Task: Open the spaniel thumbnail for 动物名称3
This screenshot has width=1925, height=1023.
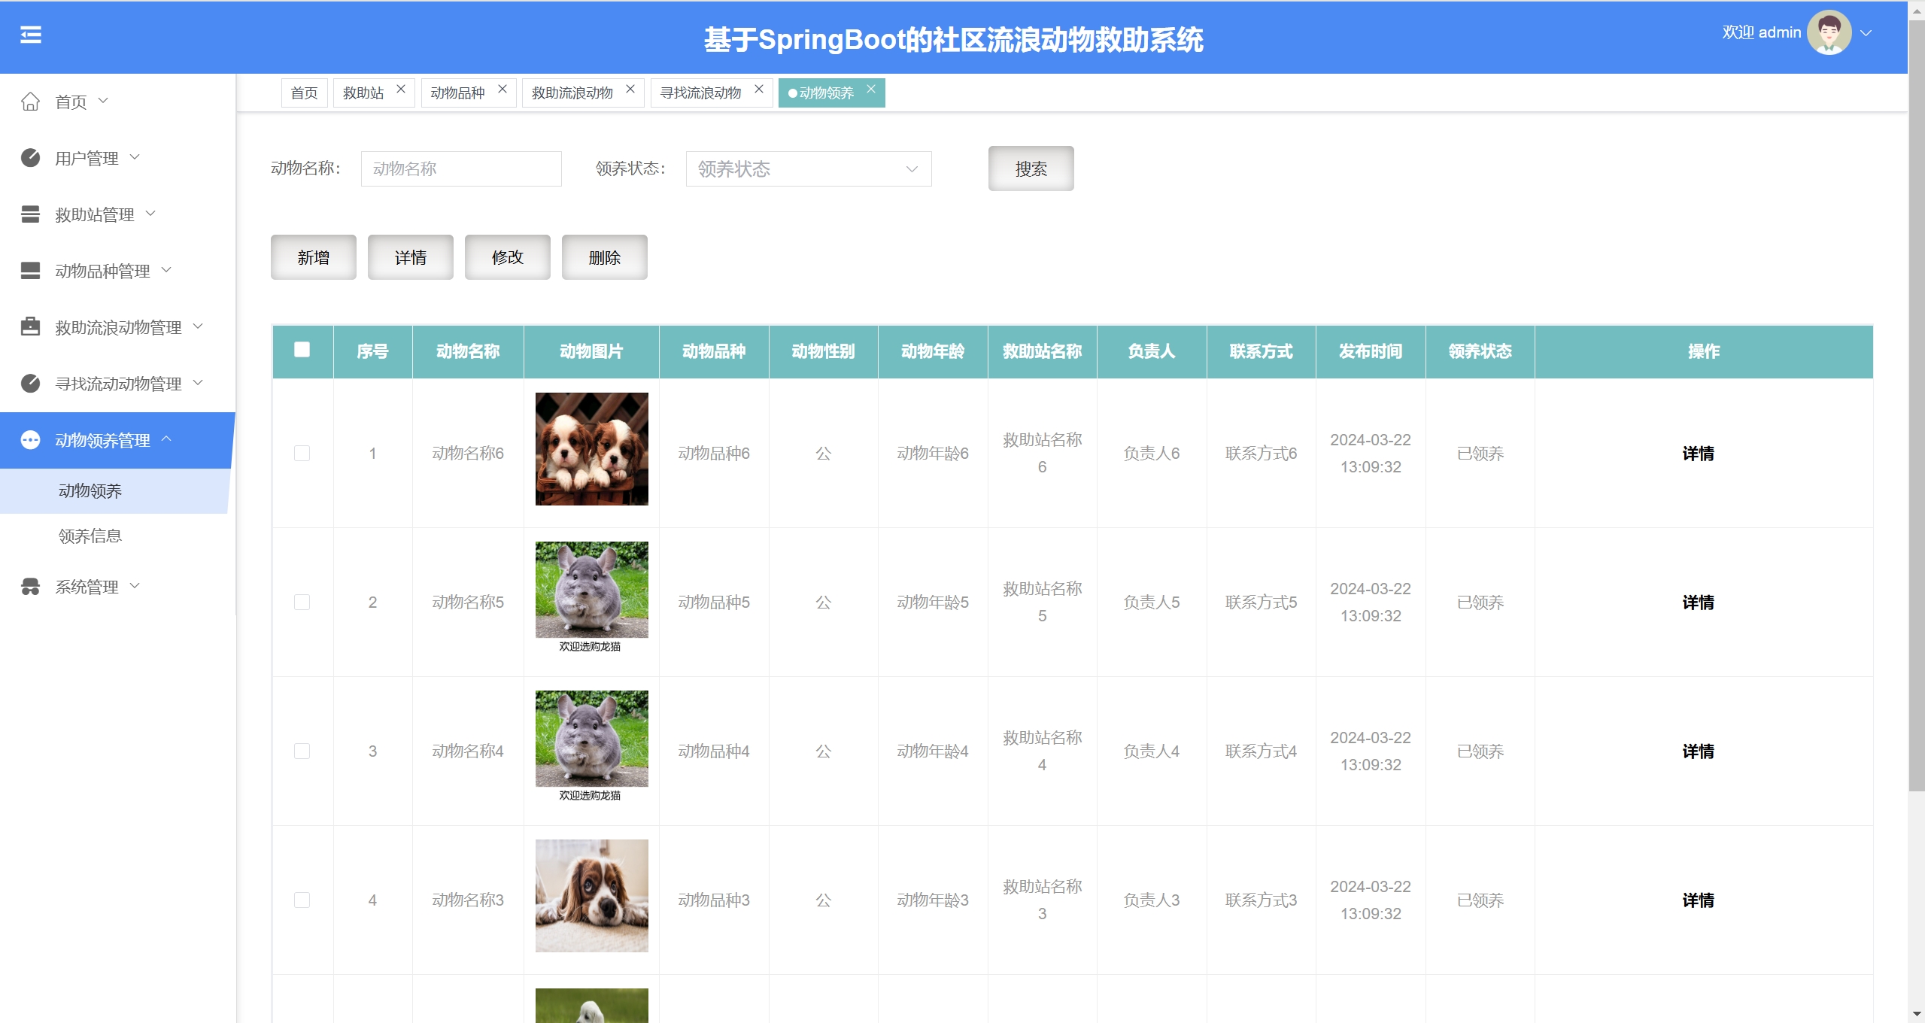Action: pos(592,896)
